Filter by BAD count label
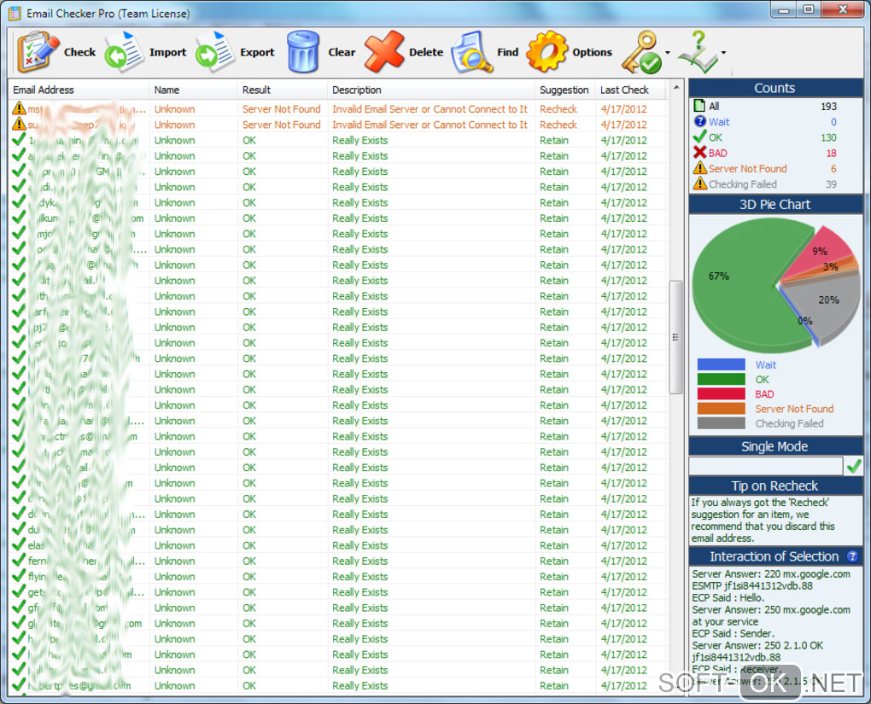Viewport: 871px width, 704px height. pyautogui.click(x=717, y=153)
